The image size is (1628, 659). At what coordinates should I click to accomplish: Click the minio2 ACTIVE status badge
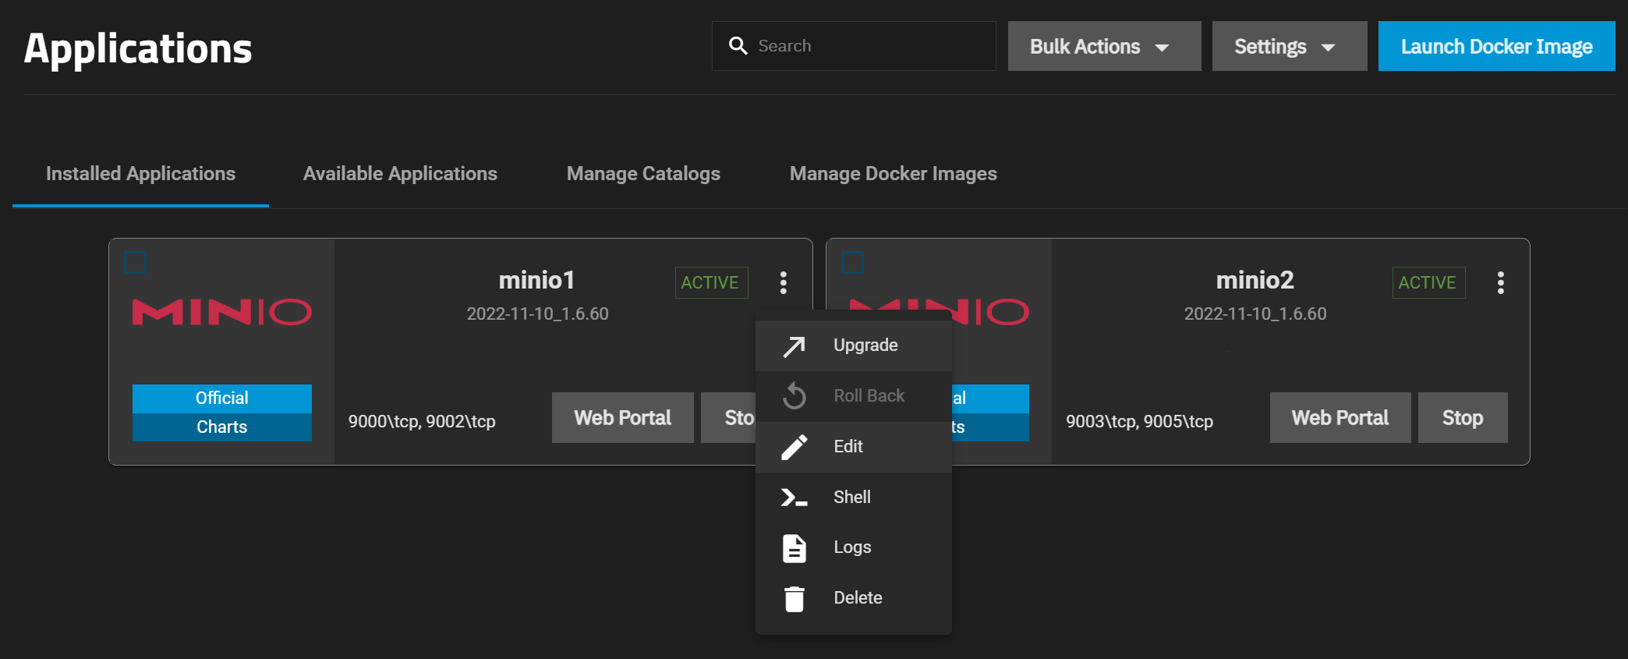(1428, 282)
